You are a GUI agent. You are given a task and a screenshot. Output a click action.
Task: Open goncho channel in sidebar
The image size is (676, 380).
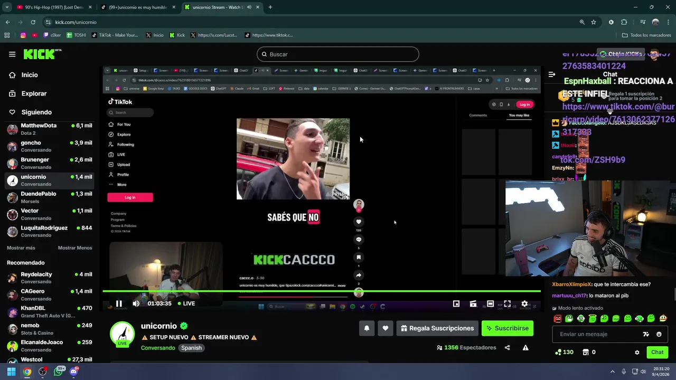[x=50, y=146]
